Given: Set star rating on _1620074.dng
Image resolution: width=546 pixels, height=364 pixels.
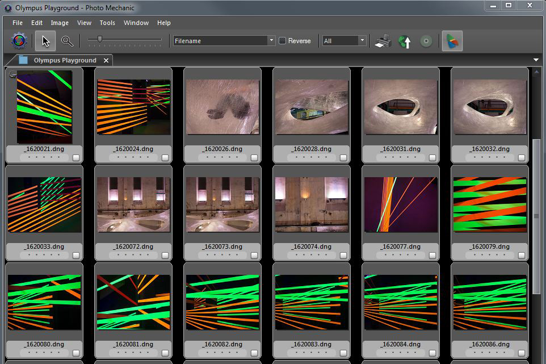Looking at the screenshot, I should [312, 255].
